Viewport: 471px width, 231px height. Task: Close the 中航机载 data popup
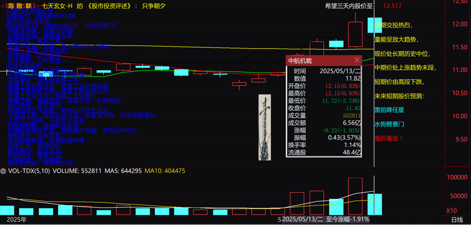[357, 60]
